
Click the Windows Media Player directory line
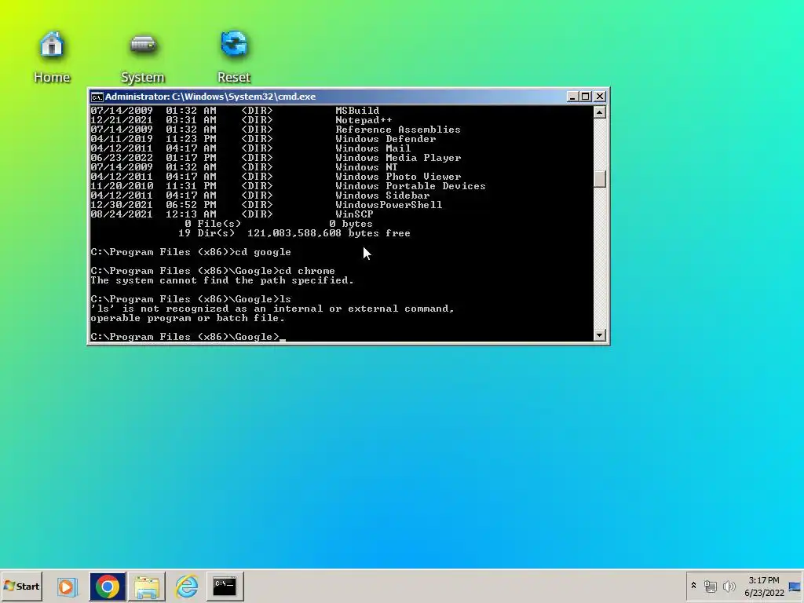pos(276,158)
